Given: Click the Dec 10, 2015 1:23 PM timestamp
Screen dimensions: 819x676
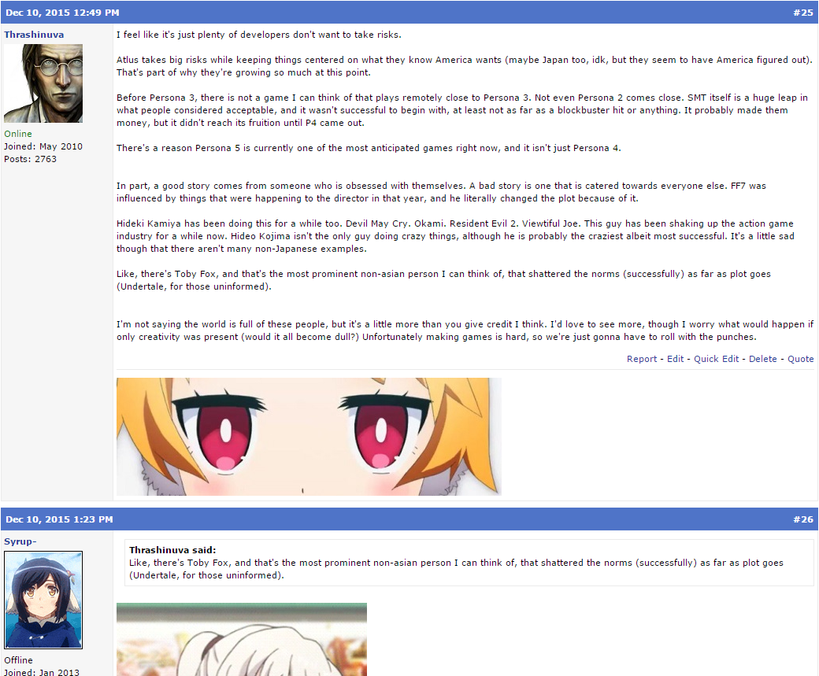Looking at the screenshot, I should click(59, 519).
